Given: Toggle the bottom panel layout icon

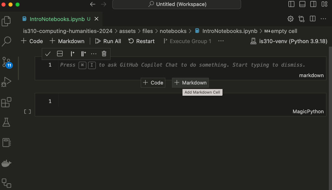Looking at the screenshot, I should click(x=302, y=4).
